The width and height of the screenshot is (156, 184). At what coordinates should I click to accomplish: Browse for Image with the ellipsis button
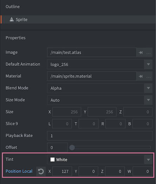click(x=149, y=52)
